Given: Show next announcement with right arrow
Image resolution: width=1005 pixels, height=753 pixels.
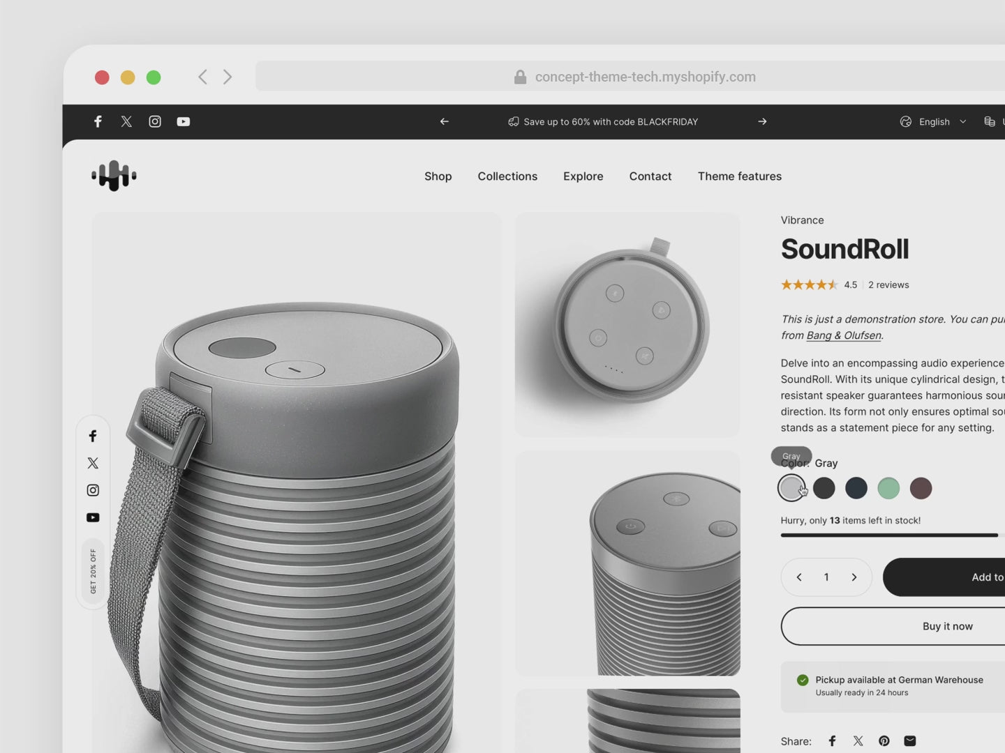Looking at the screenshot, I should click(762, 121).
